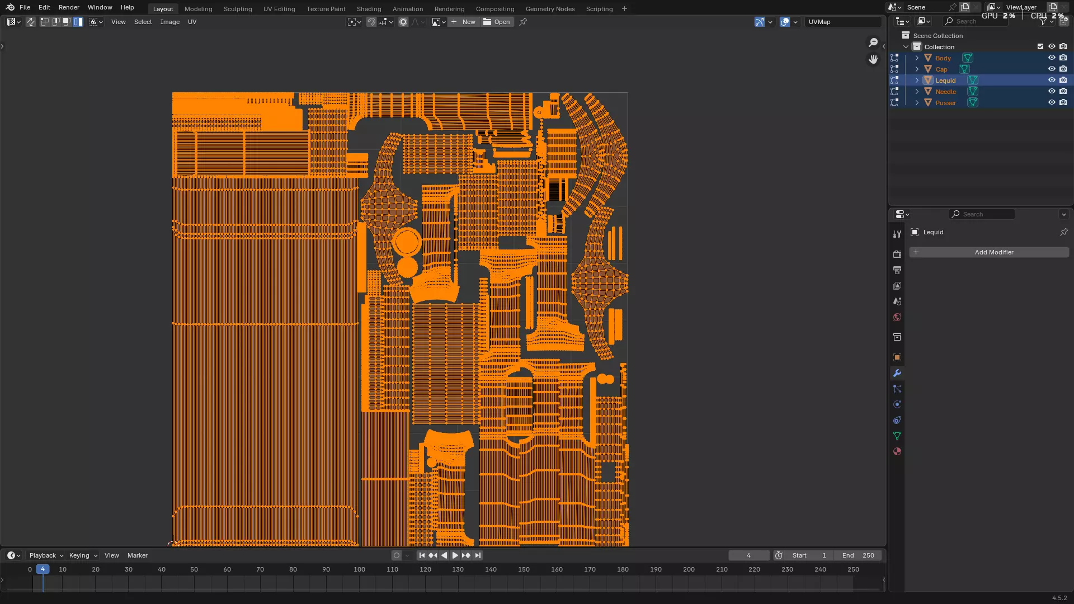Screen dimensions: 1074x604
Task: Hide the Body object in viewport
Action: click(1052, 58)
